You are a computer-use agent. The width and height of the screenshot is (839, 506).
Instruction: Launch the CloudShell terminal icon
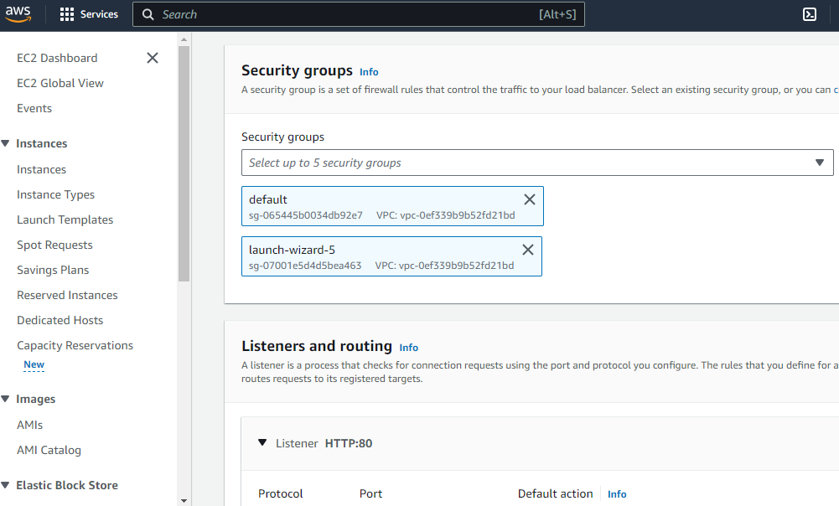pos(810,14)
